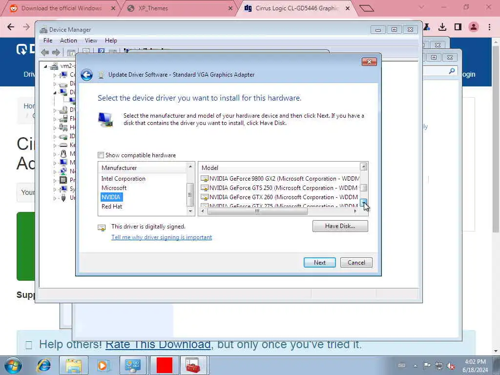This screenshot has height=375, width=500.
Task: Click the Model list scroll-up arrow
Action: (363, 167)
